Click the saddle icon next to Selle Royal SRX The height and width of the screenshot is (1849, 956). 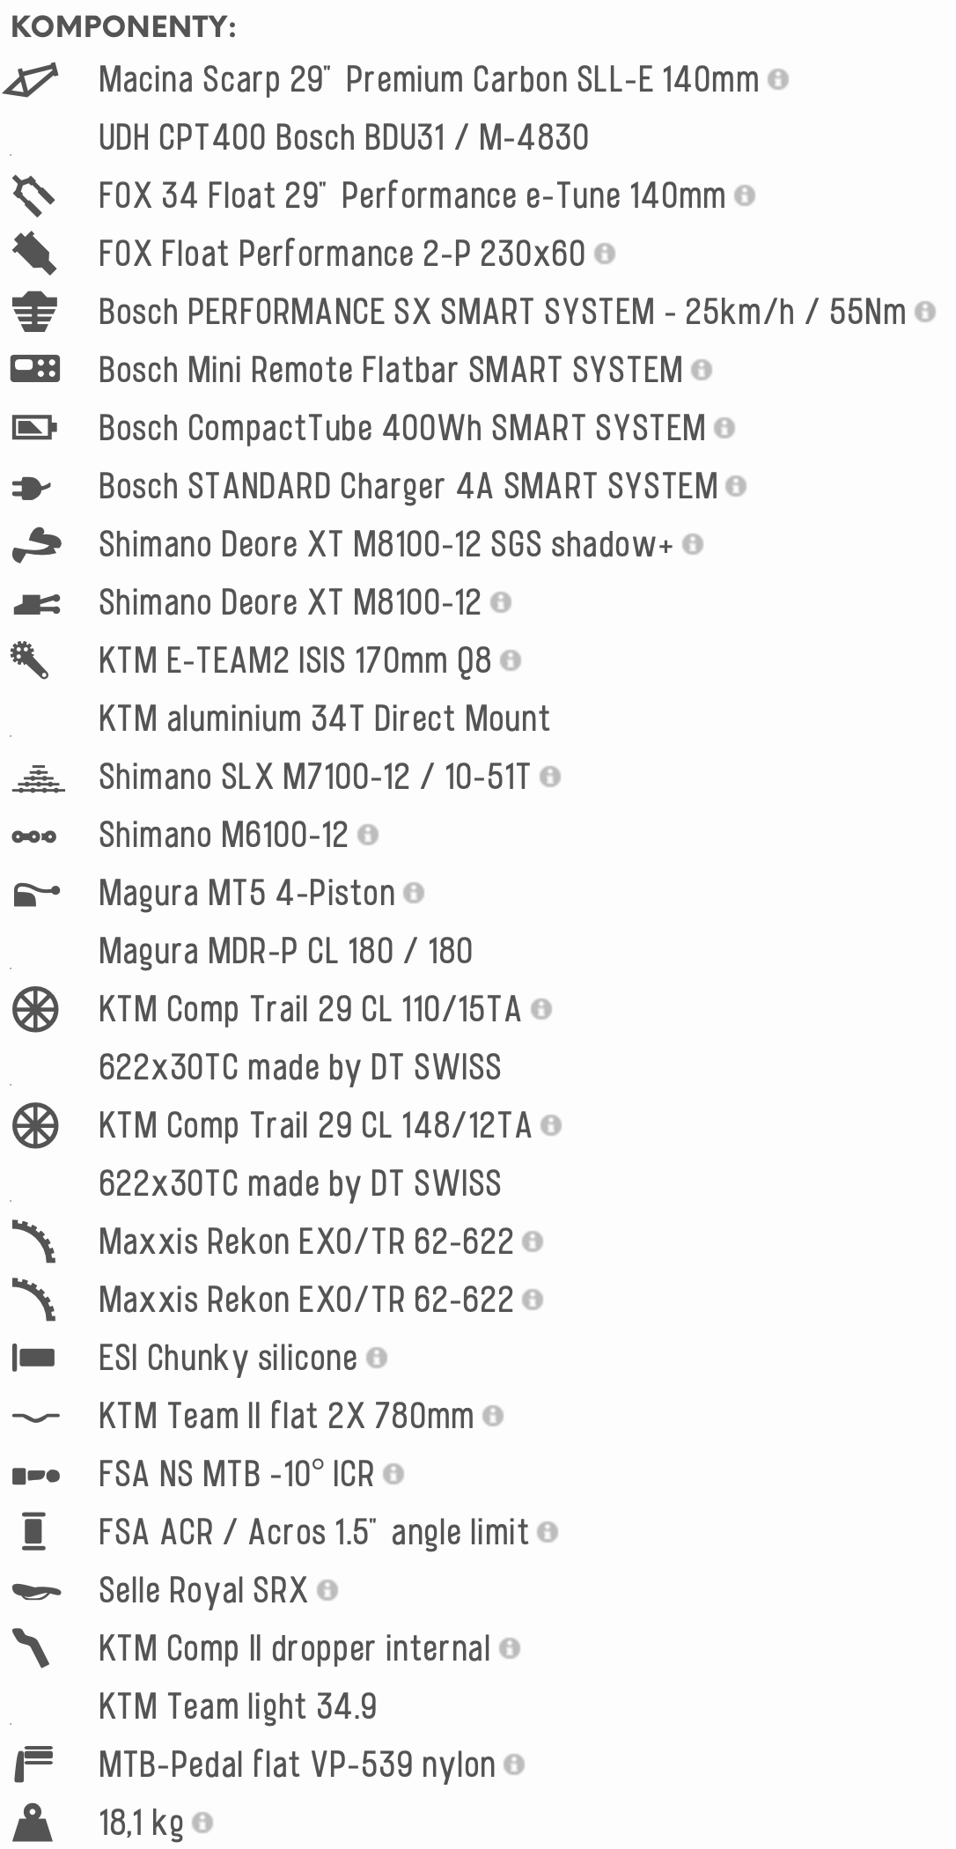point(36,1592)
